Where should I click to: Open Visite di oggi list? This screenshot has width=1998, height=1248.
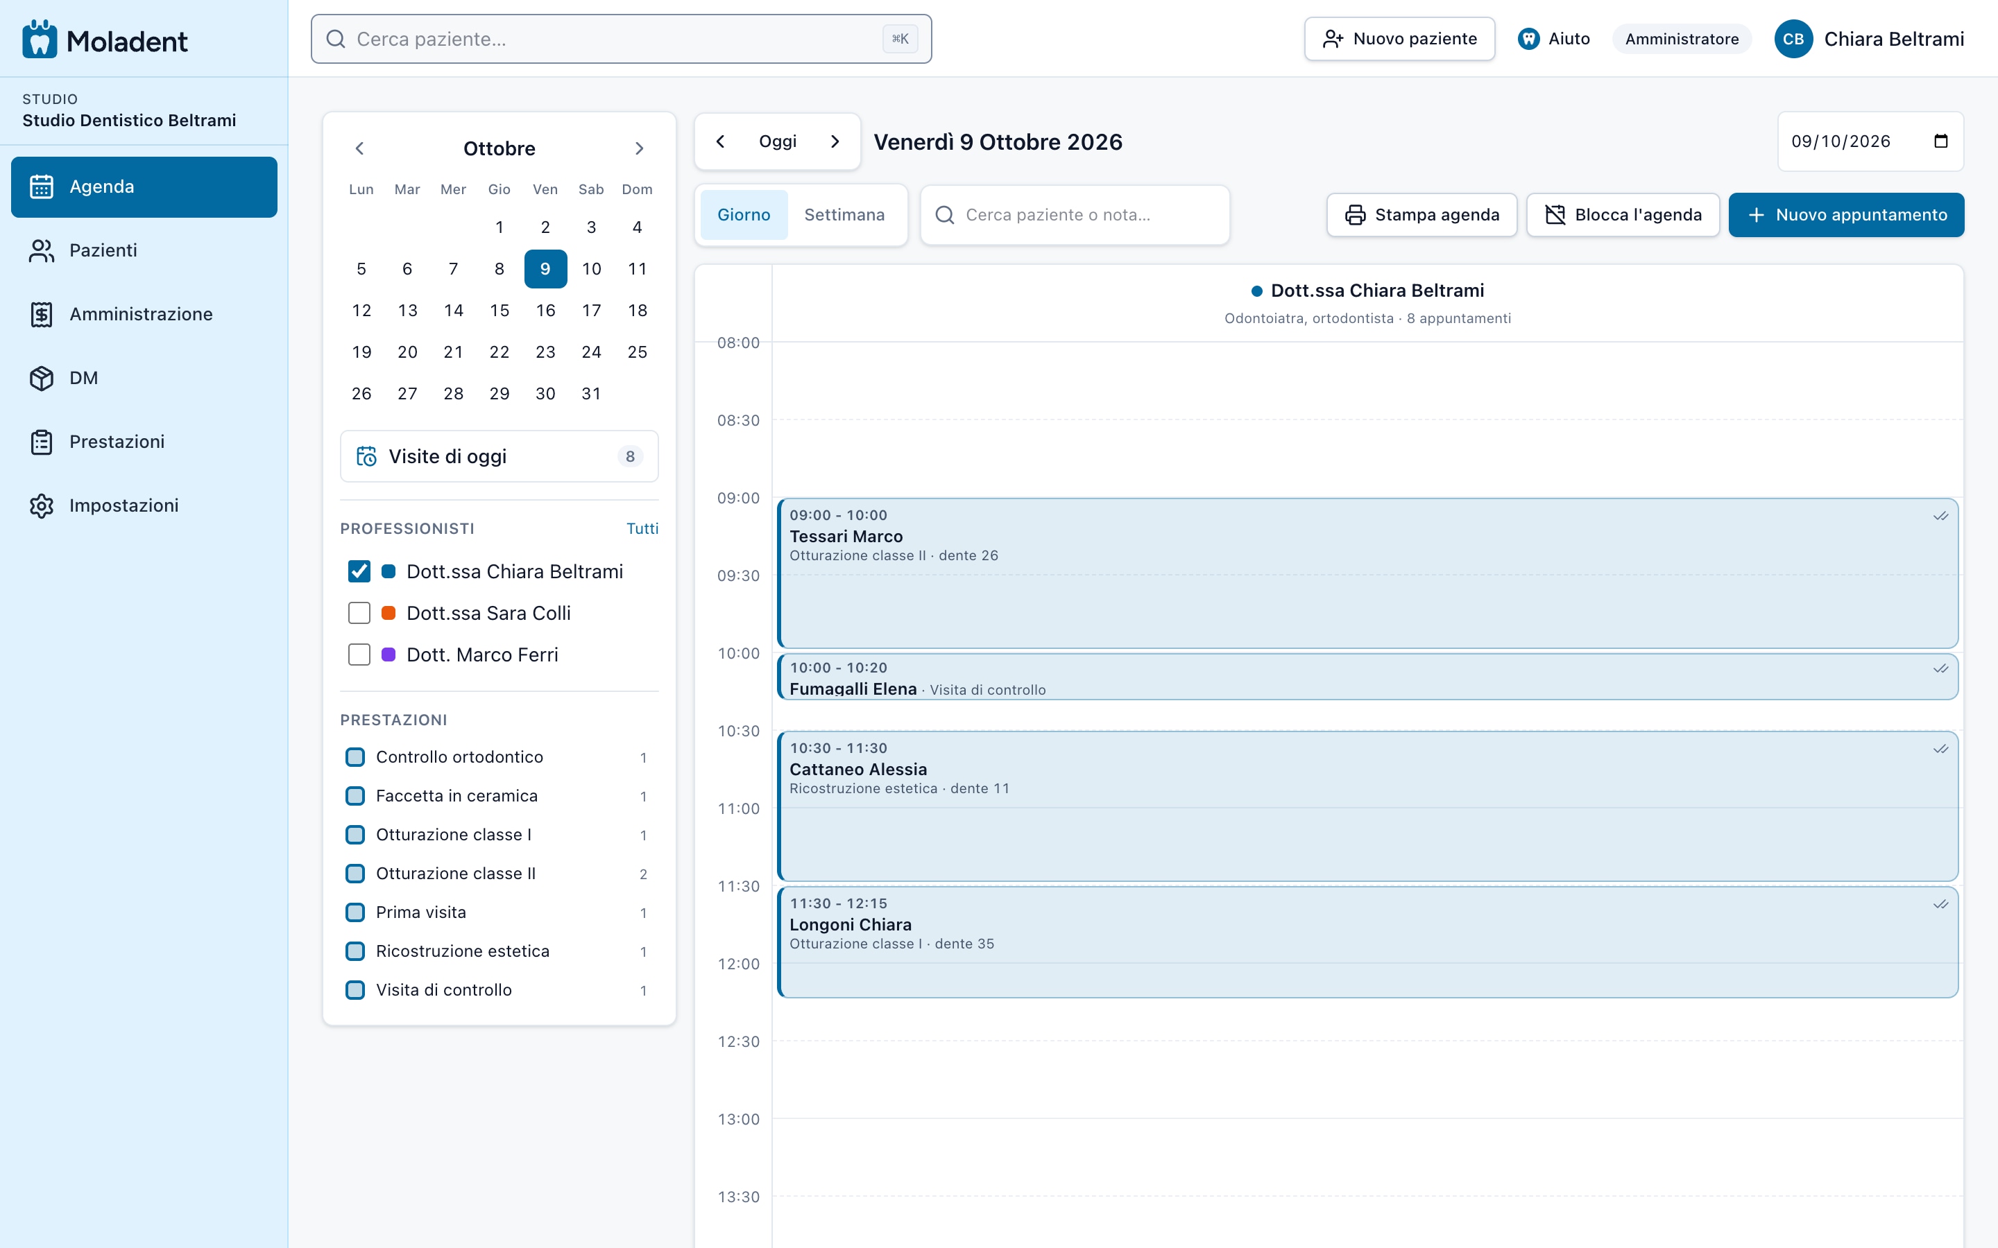pos(499,456)
